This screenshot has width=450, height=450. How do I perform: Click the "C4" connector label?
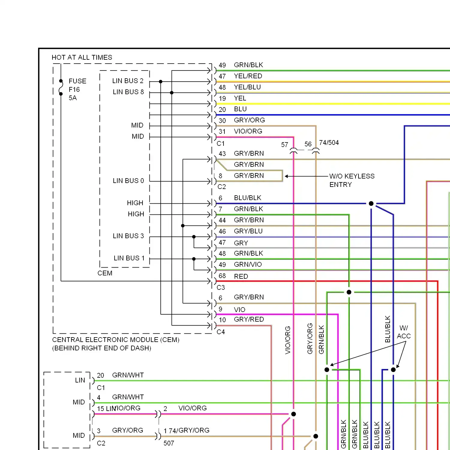(x=221, y=332)
